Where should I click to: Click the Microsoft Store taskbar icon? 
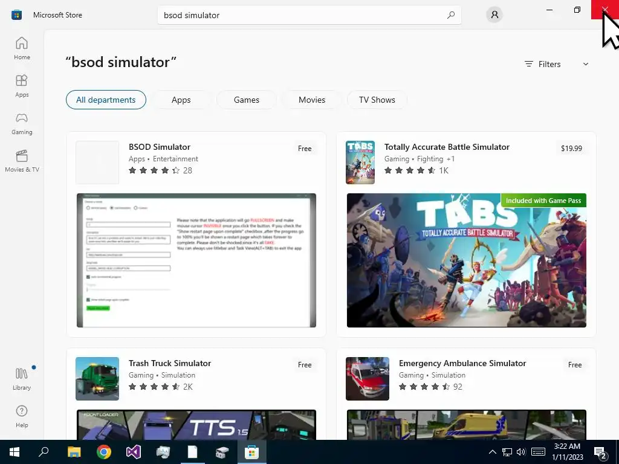[251, 452]
